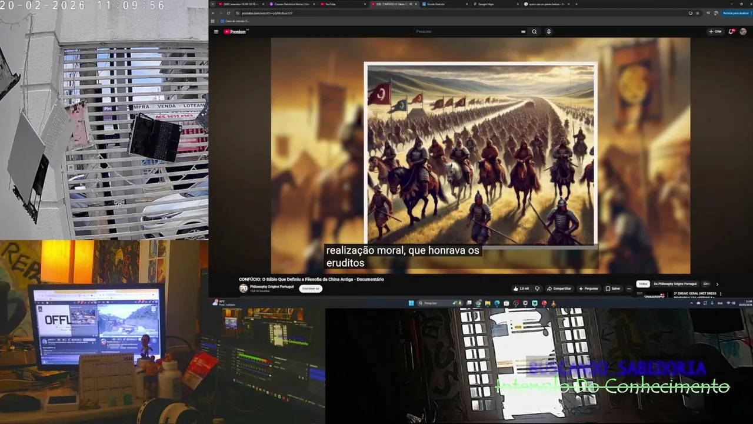Open taskbar volume speaker icon
Viewport: 753px width, 424px height.
click(x=734, y=303)
